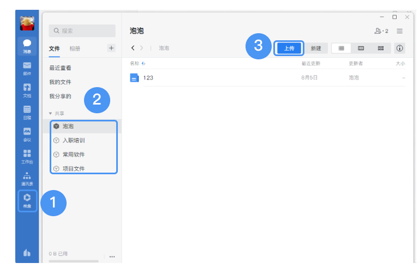The width and height of the screenshot is (419, 269).
Task: Switch to grid thumbnail view
Action: pos(380,48)
